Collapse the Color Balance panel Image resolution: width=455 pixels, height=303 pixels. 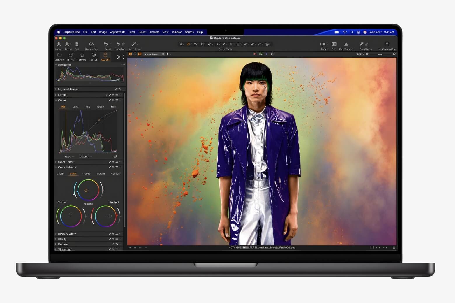click(x=56, y=167)
